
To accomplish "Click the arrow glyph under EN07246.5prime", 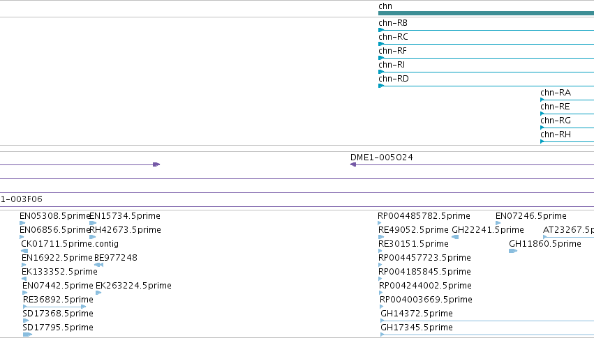I will (x=498, y=223).
